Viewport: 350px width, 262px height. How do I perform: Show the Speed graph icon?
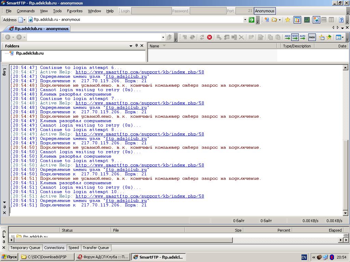307,19
